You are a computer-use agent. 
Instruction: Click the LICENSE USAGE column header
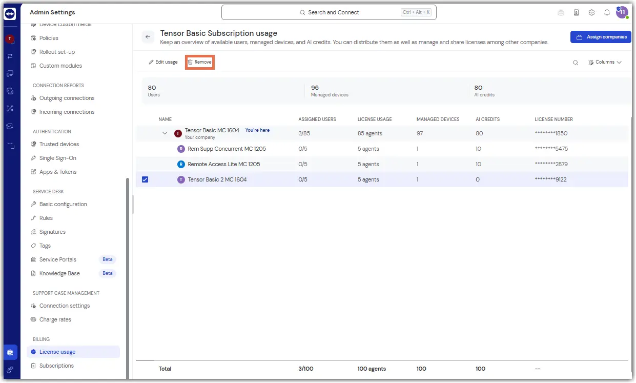(375, 119)
